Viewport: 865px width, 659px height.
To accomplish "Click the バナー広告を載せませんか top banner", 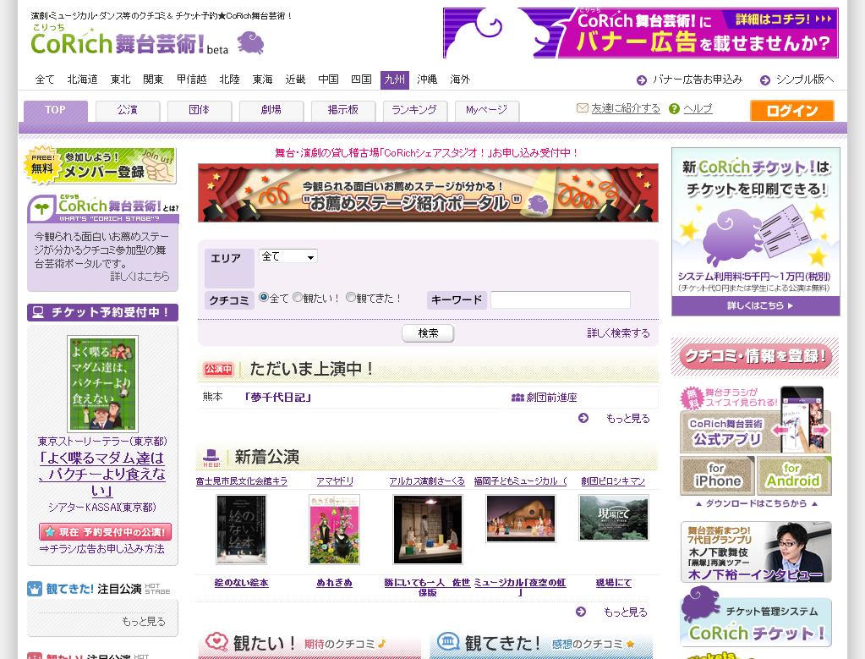I will (641, 33).
